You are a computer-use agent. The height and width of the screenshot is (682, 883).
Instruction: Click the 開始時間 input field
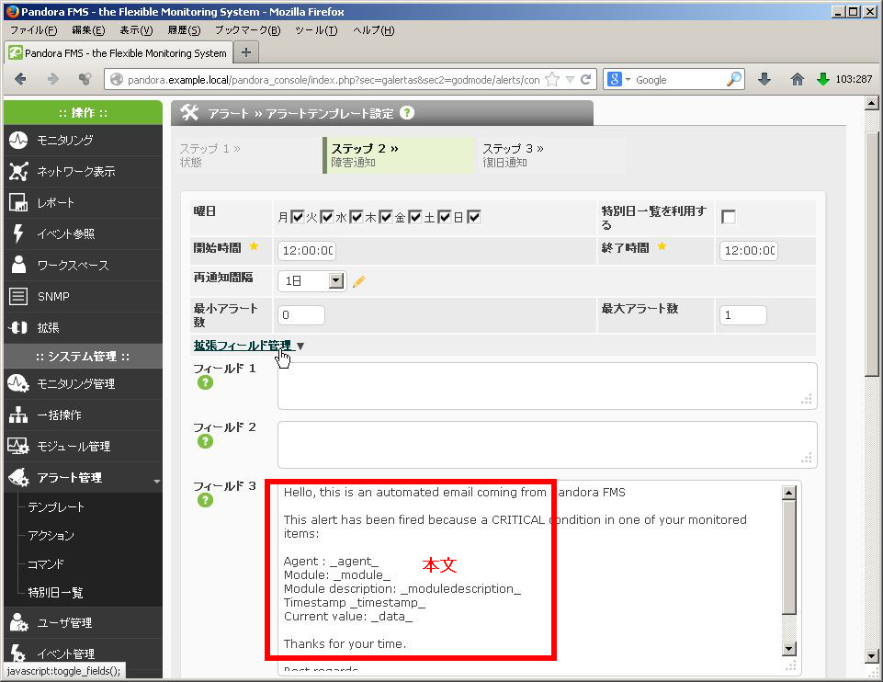[x=307, y=251]
